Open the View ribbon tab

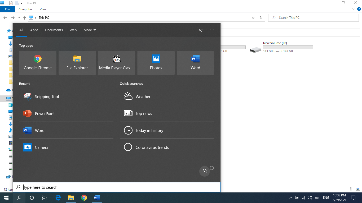(43, 9)
